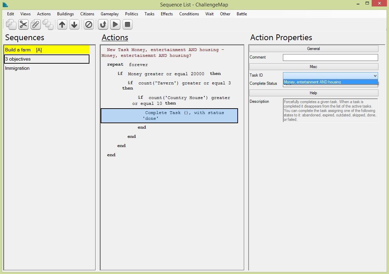Click the Misc section header button
389x274 pixels.
314,67
